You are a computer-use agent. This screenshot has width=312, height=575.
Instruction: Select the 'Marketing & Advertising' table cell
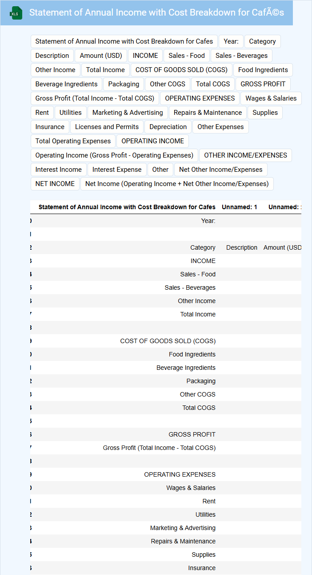point(183,528)
